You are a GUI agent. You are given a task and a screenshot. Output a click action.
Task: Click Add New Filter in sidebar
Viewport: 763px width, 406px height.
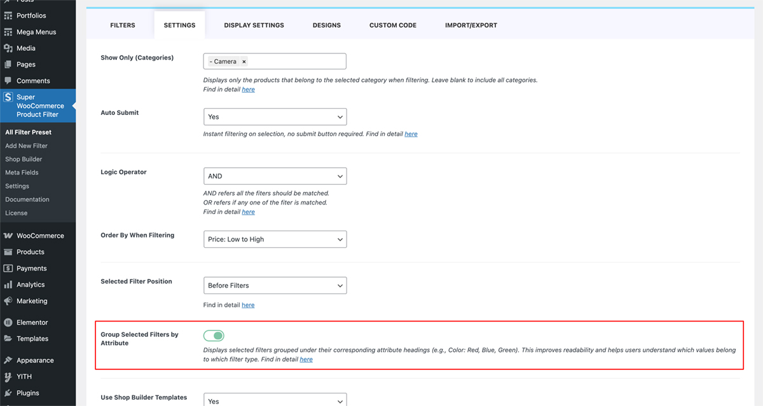click(x=27, y=146)
